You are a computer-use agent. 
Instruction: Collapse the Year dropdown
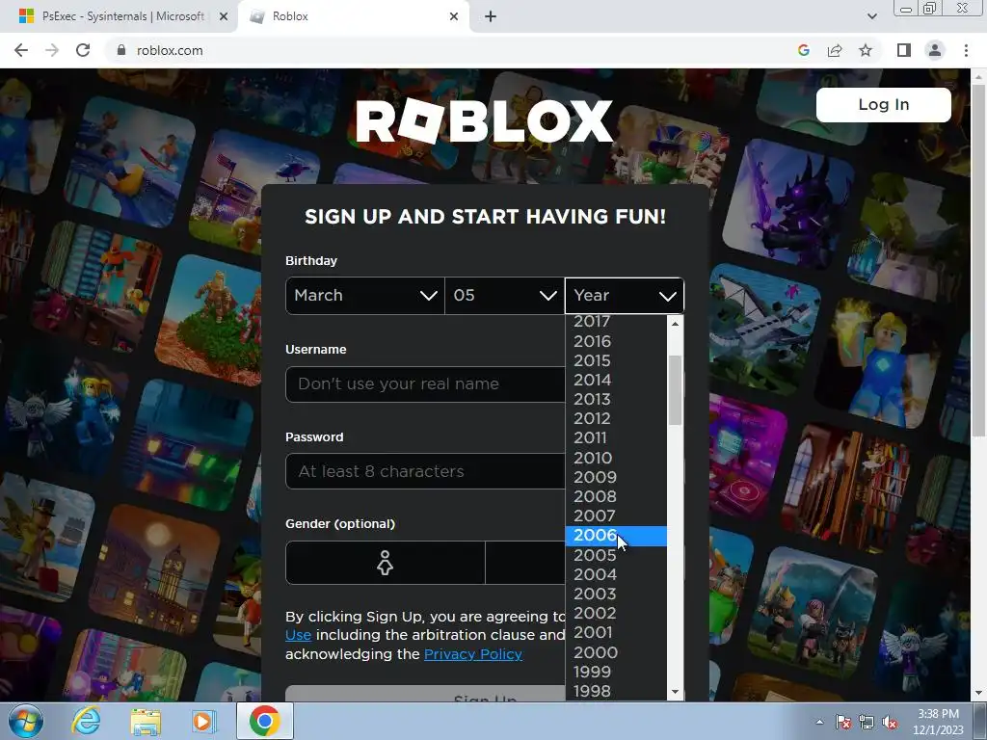[x=624, y=295]
